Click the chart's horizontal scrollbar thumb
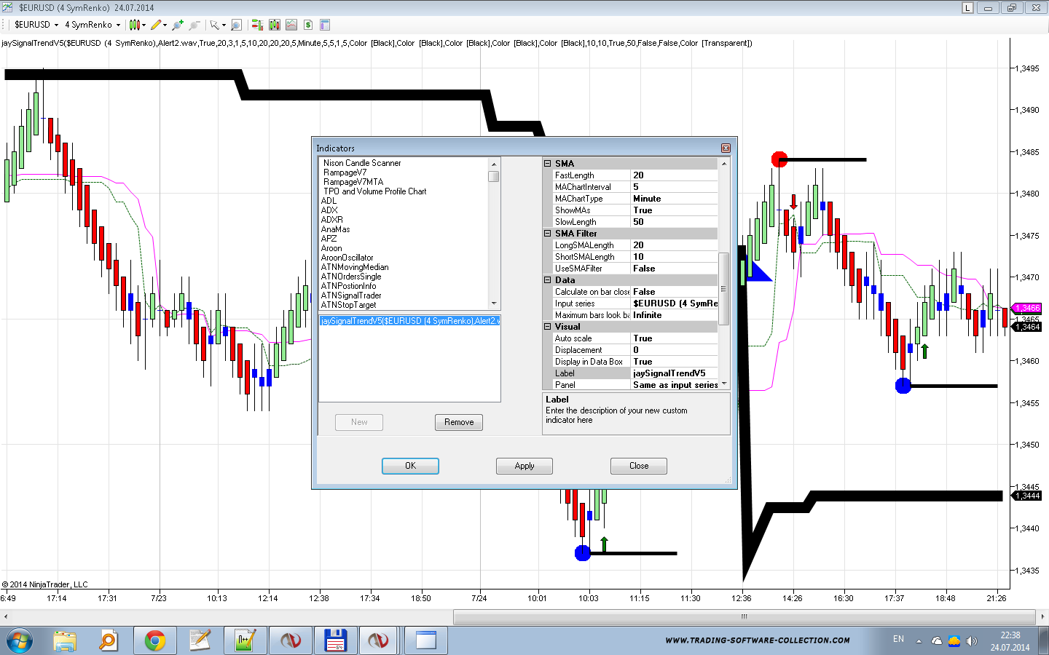The width and height of the screenshot is (1049, 655). (x=744, y=616)
